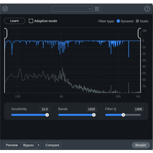153x153 pixels.
Task: Click the Preview button
Action: click(12, 145)
